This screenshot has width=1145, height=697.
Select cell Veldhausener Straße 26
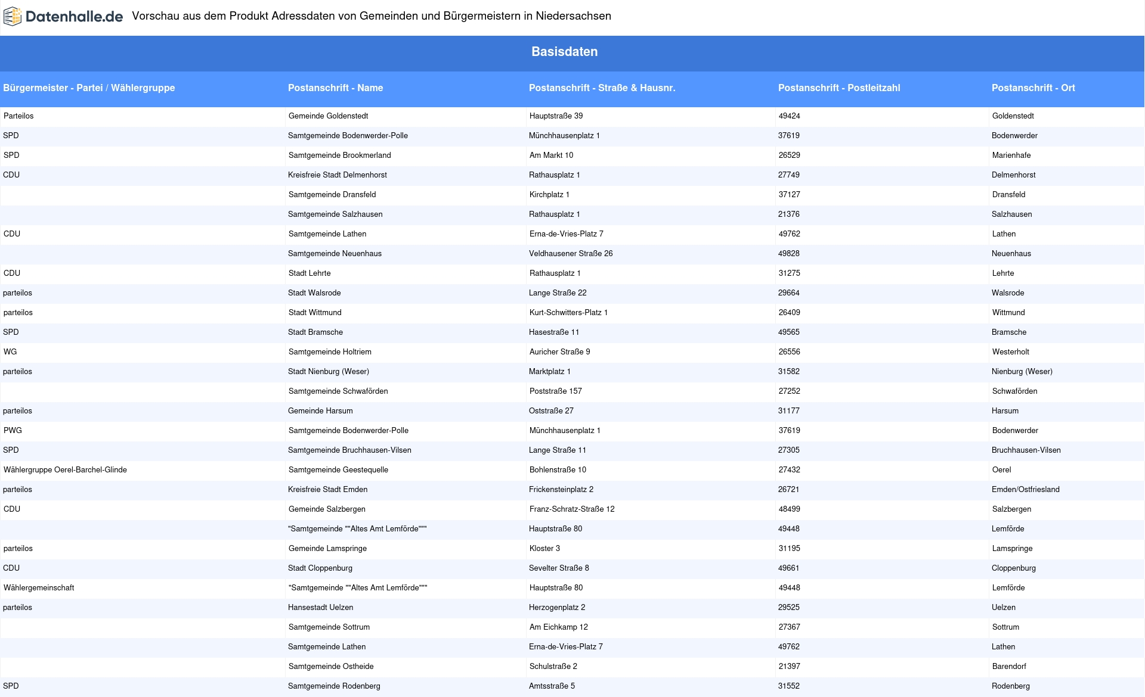coord(570,254)
